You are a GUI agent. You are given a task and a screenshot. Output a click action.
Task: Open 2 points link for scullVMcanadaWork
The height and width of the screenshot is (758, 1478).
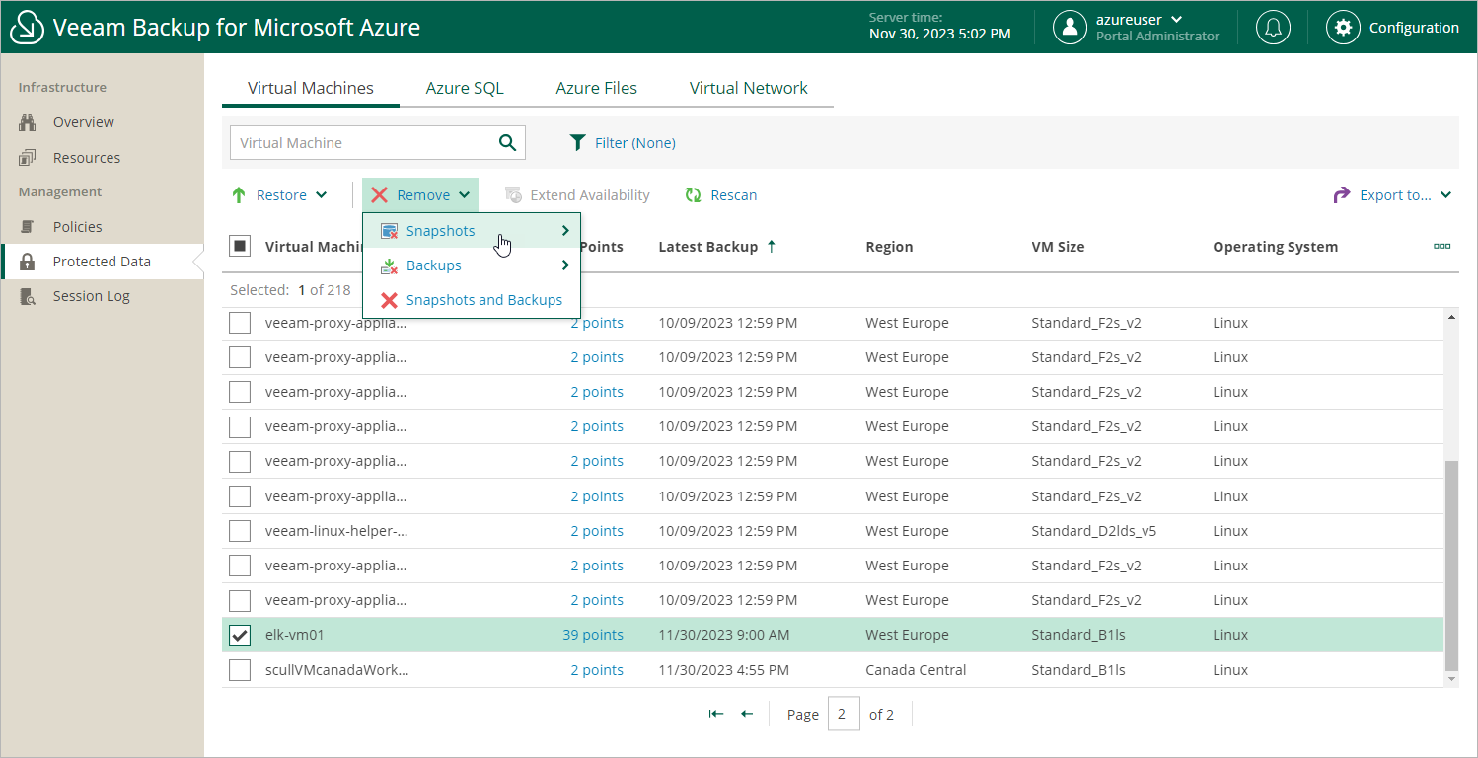(x=597, y=670)
